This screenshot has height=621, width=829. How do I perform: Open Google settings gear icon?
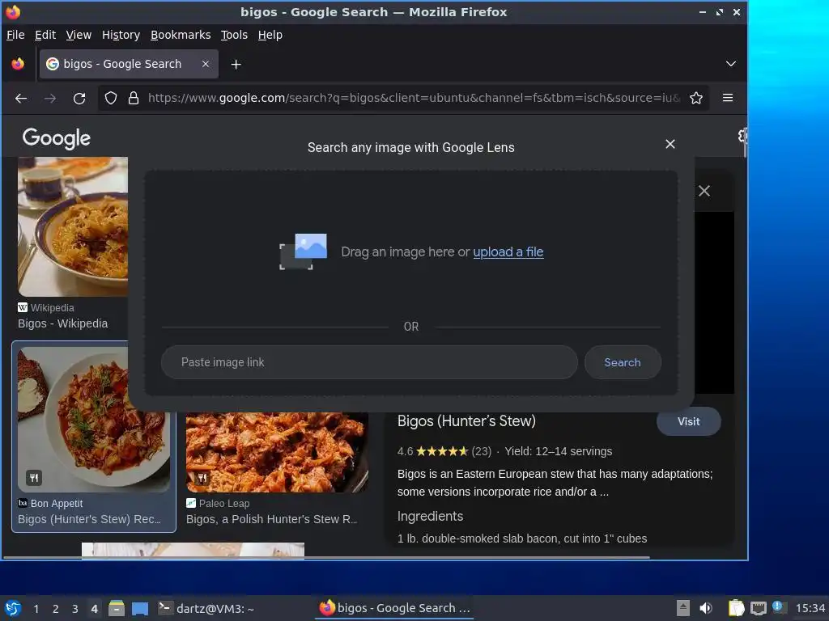point(742,136)
